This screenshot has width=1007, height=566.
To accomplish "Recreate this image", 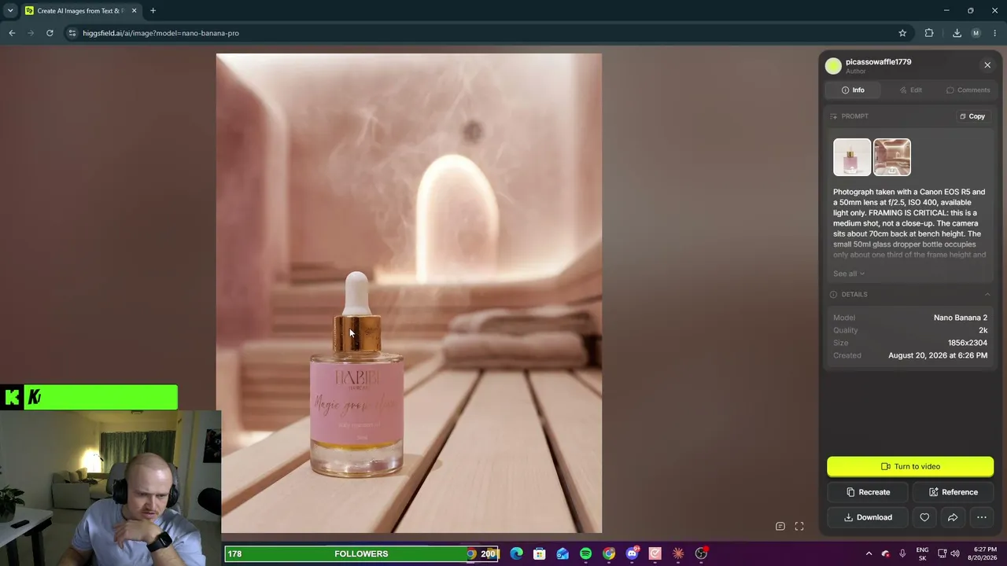I will click(x=869, y=492).
